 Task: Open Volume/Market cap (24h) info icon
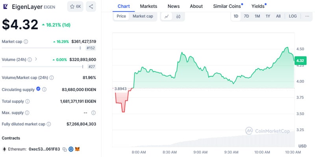[x=52, y=77]
